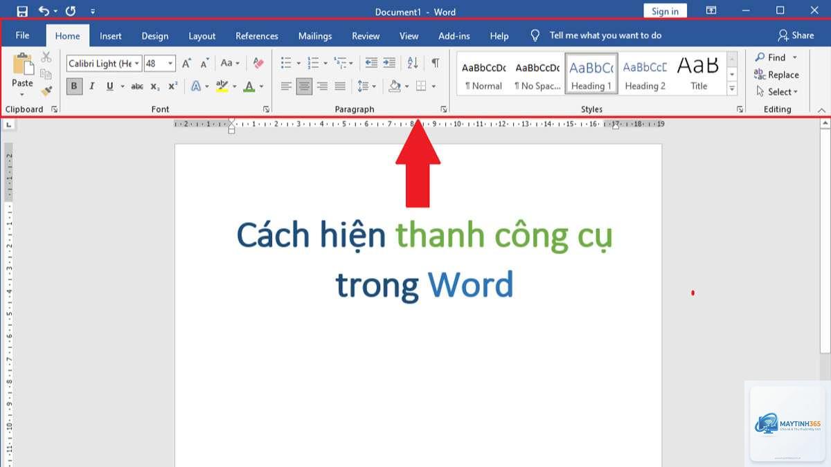Switch to the Mailings tab
The width and height of the screenshot is (831, 467).
click(315, 36)
